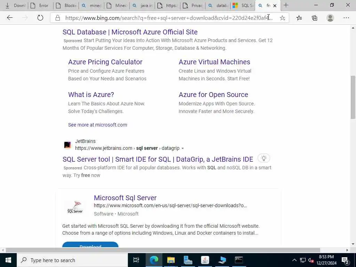Open a new browser tab

pyautogui.click(x=286, y=5)
